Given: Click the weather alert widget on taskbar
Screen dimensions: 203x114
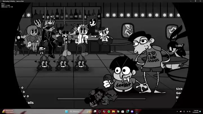Looking at the screenshot, I should (8, 111).
